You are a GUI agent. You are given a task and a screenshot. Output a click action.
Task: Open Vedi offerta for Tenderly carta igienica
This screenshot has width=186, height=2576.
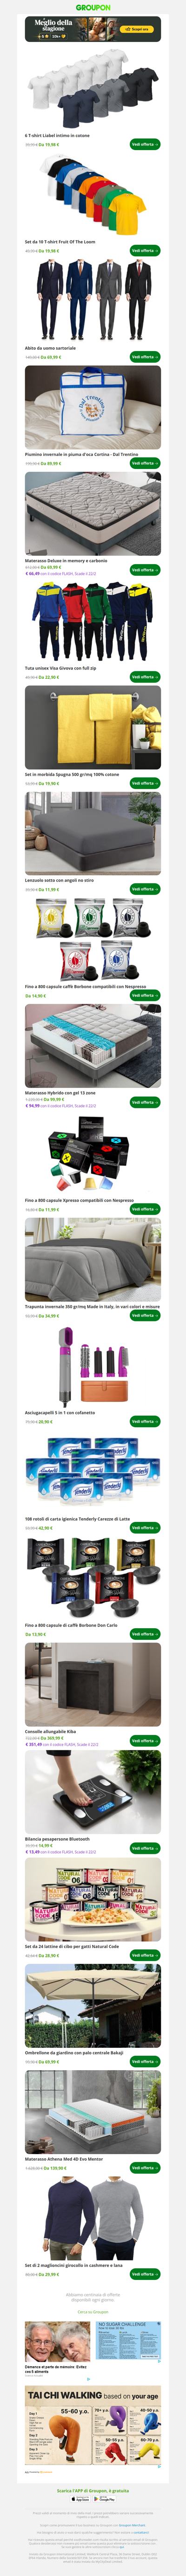coord(145,1528)
